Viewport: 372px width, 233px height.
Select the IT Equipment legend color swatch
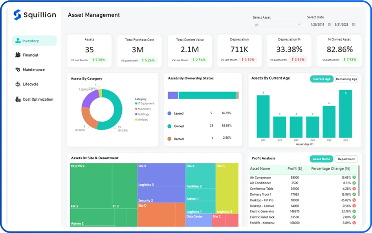coord(136,103)
